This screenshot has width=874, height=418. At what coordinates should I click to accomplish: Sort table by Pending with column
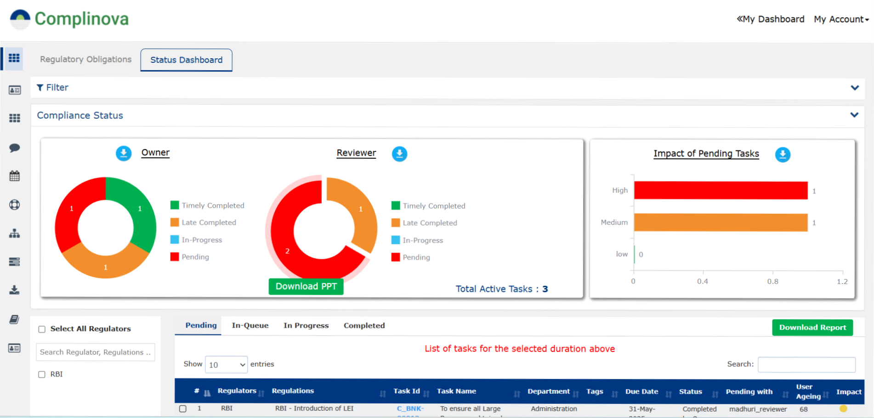coord(785,394)
